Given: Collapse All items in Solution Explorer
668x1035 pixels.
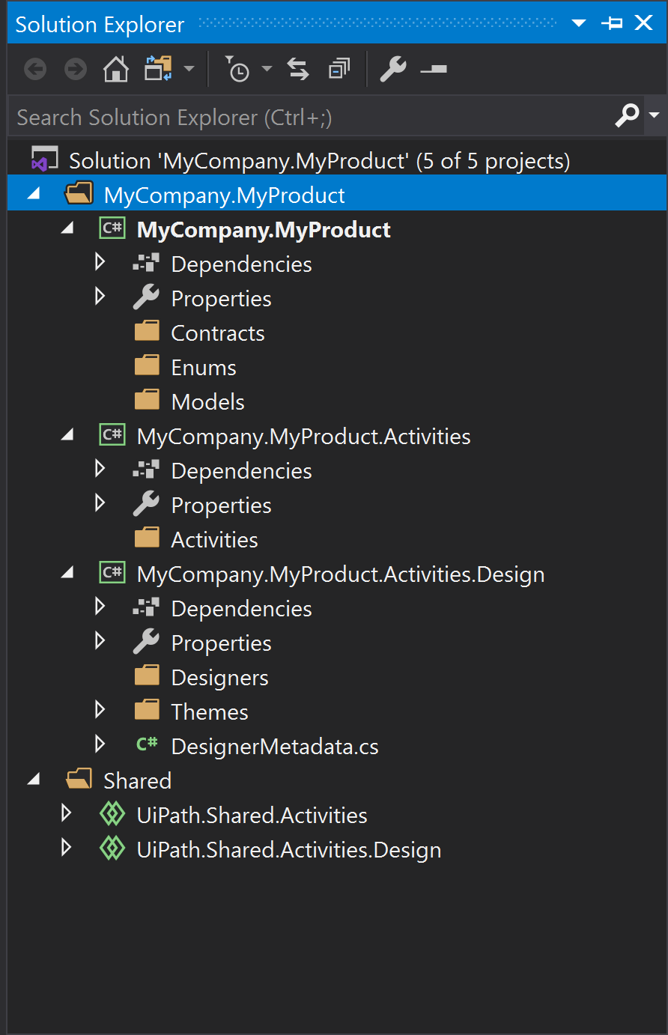Looking at the screenshot, I should tap(339, 70).
